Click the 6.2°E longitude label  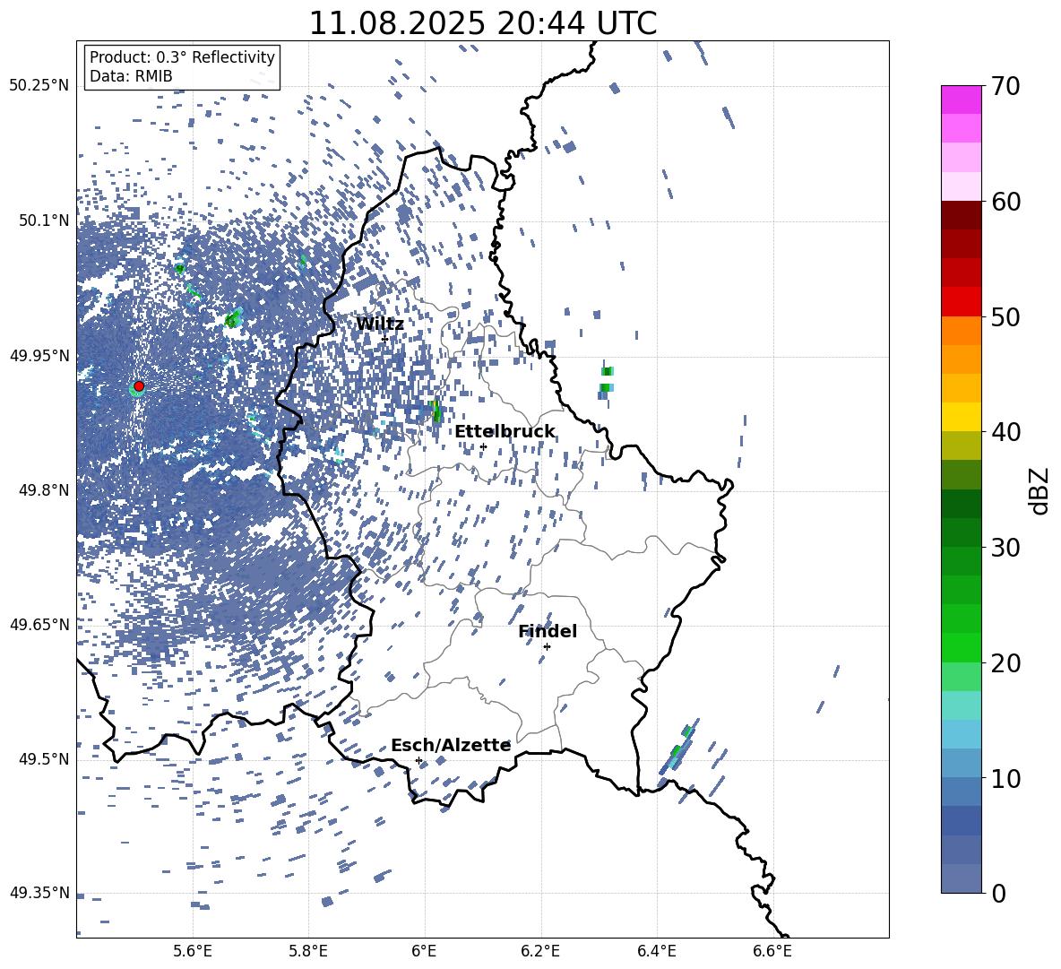pos(540,951)
